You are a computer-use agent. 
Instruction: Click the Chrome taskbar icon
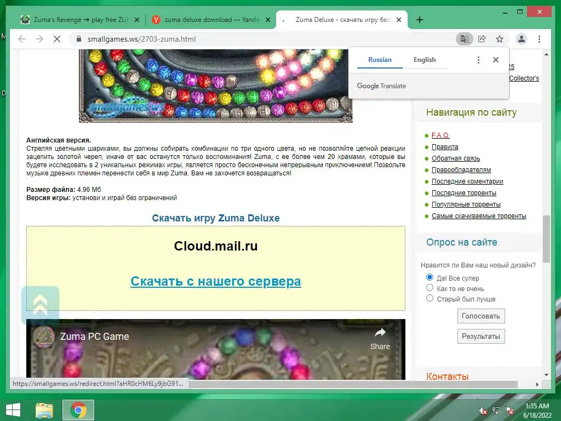click(x=78, y=410)
